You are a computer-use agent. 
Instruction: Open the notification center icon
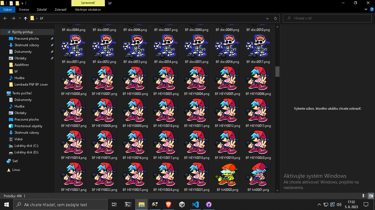coord(366,205)
